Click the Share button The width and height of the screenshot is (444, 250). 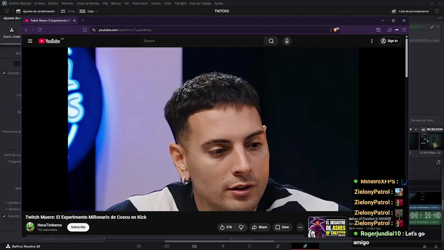259,227
